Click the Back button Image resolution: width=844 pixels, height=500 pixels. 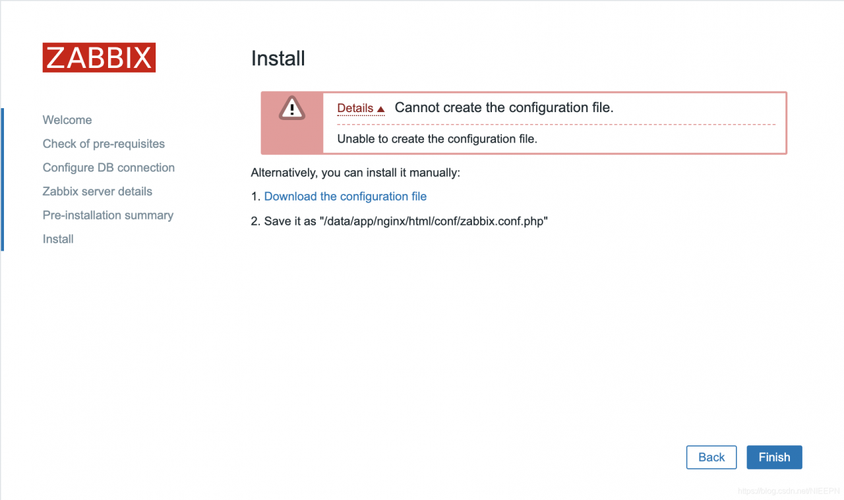(711, 457)
